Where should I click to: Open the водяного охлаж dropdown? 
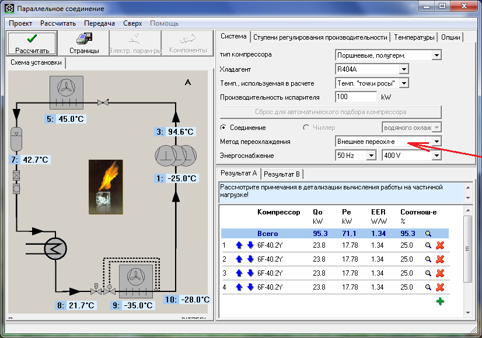[x=436, y=128]
